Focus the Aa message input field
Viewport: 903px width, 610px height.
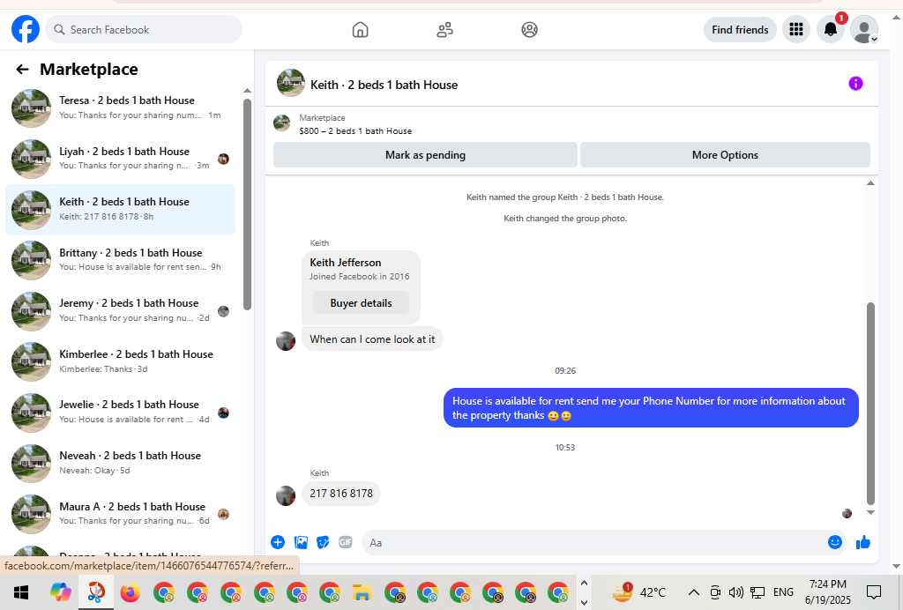coord(593,543)
